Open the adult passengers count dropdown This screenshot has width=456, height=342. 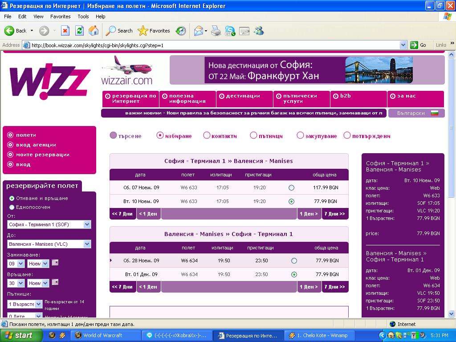tap(39, 304)
